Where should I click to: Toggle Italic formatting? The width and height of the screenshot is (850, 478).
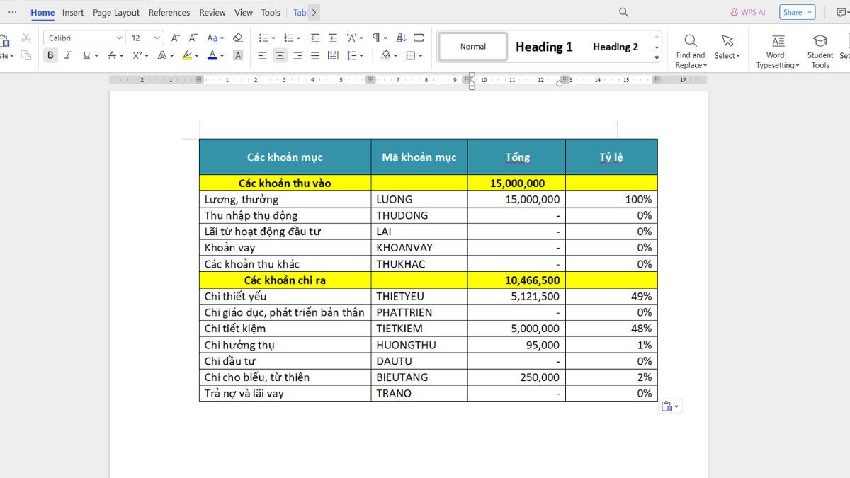click(x=68, y=55)
